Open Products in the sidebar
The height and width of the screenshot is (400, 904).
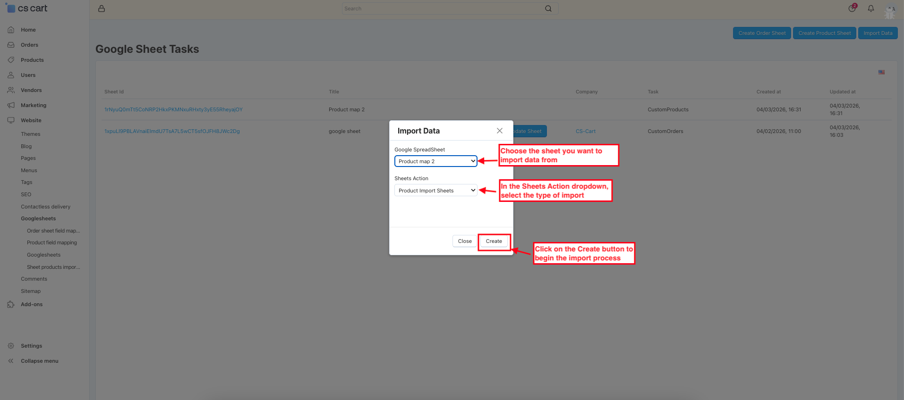click(x=32, y=60)
